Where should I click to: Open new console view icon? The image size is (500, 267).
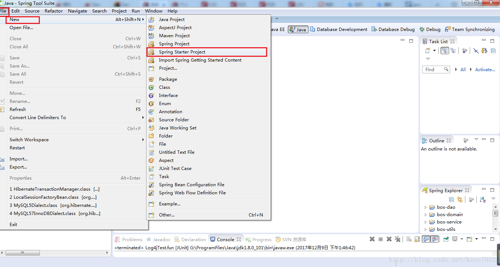(x=469, y=239)
